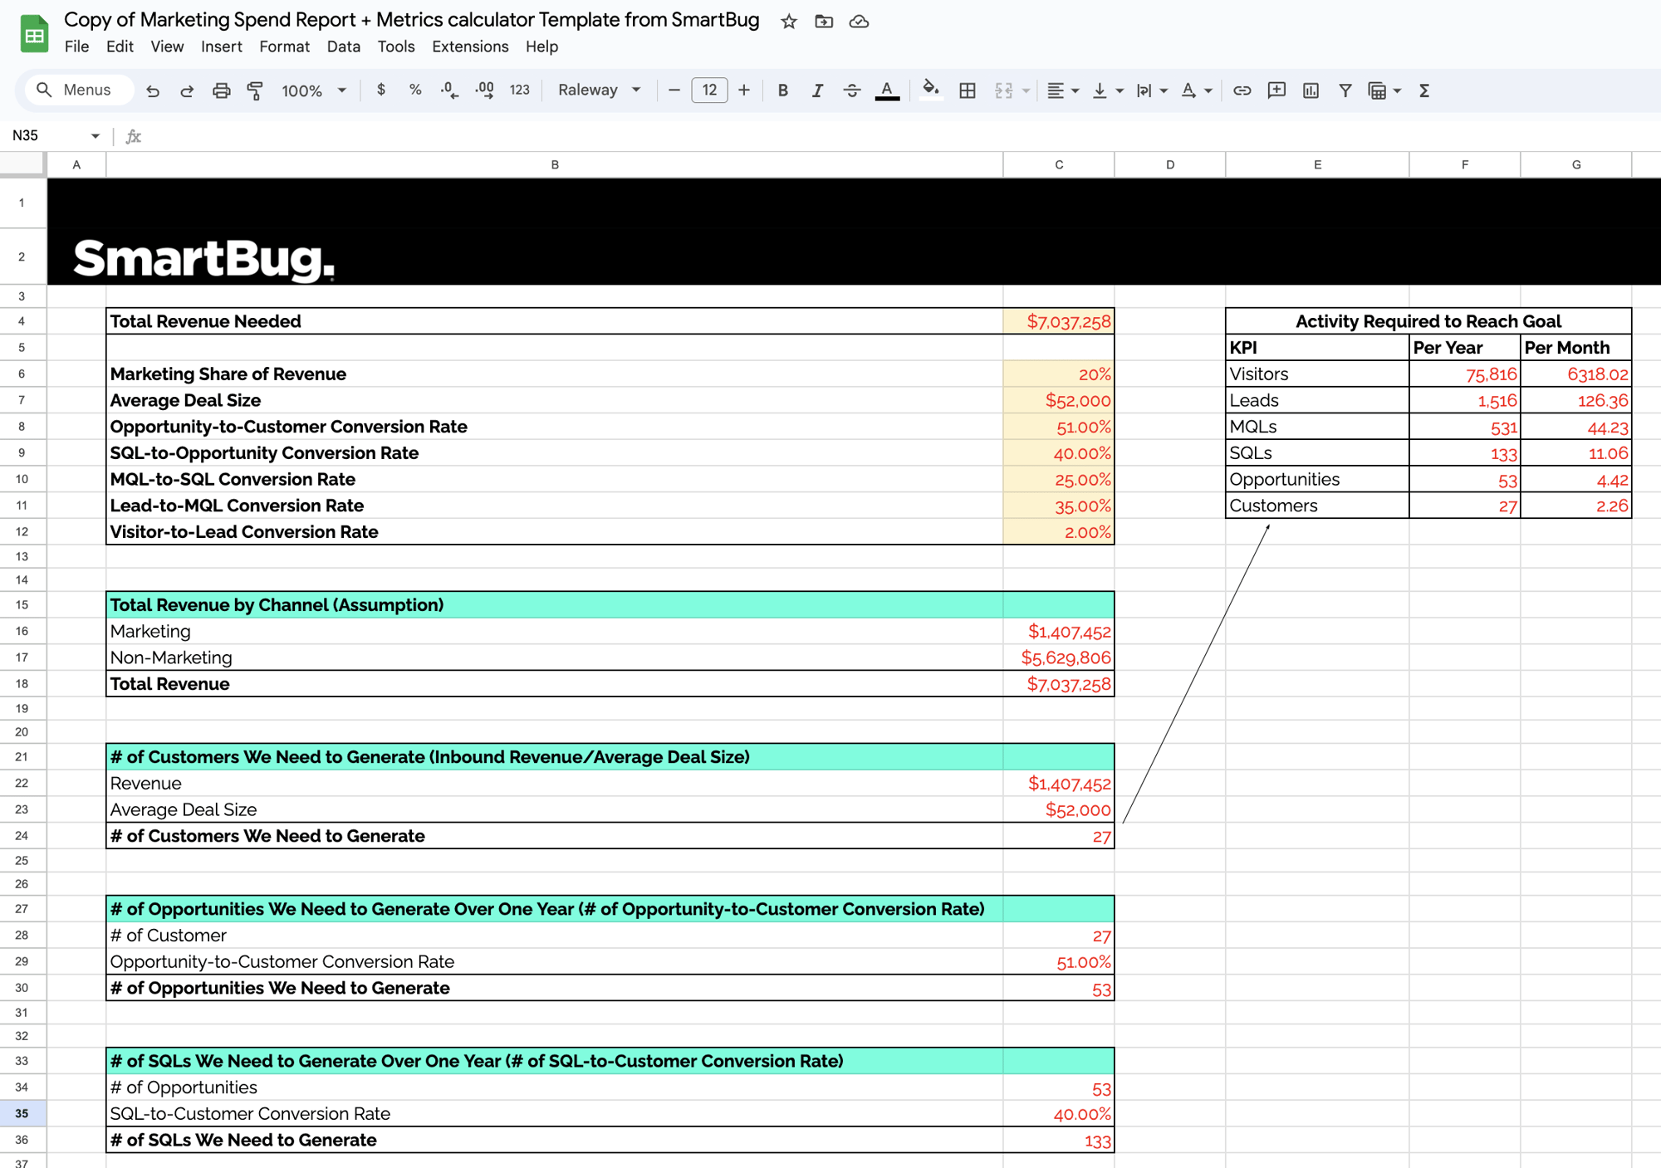Open the Functions sigma icon
Image resolution: width=1661 pixels, height=1168 pixels.
pyautogui.click(x=1424, y=90)
